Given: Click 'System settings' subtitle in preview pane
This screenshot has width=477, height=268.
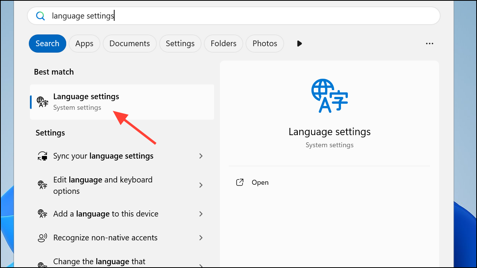Looking at the screenshot, I should coord(330,145).
